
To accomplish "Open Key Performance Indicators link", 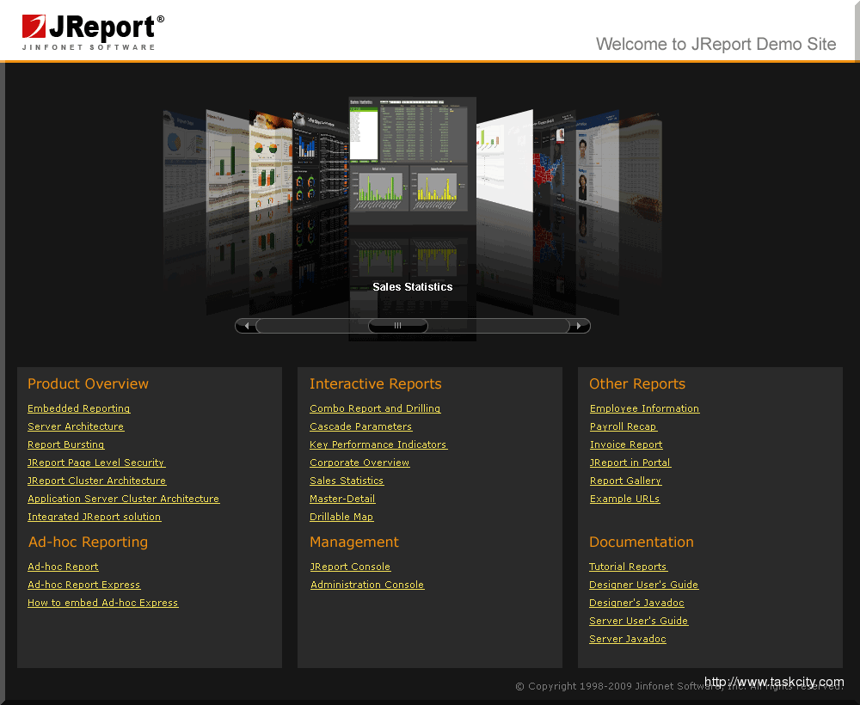I will pyautogui.click(x=378, y=444).
